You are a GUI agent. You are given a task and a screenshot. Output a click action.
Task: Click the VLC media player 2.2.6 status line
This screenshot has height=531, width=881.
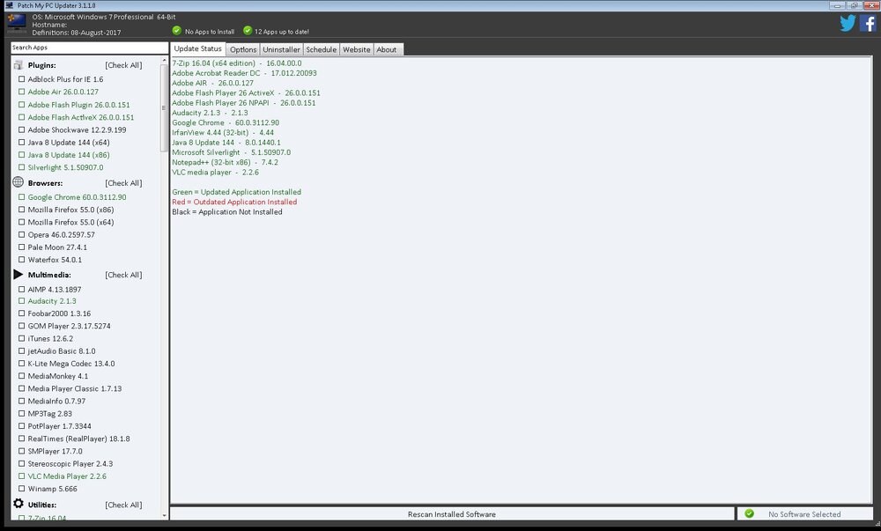click(x=215, y=173)
